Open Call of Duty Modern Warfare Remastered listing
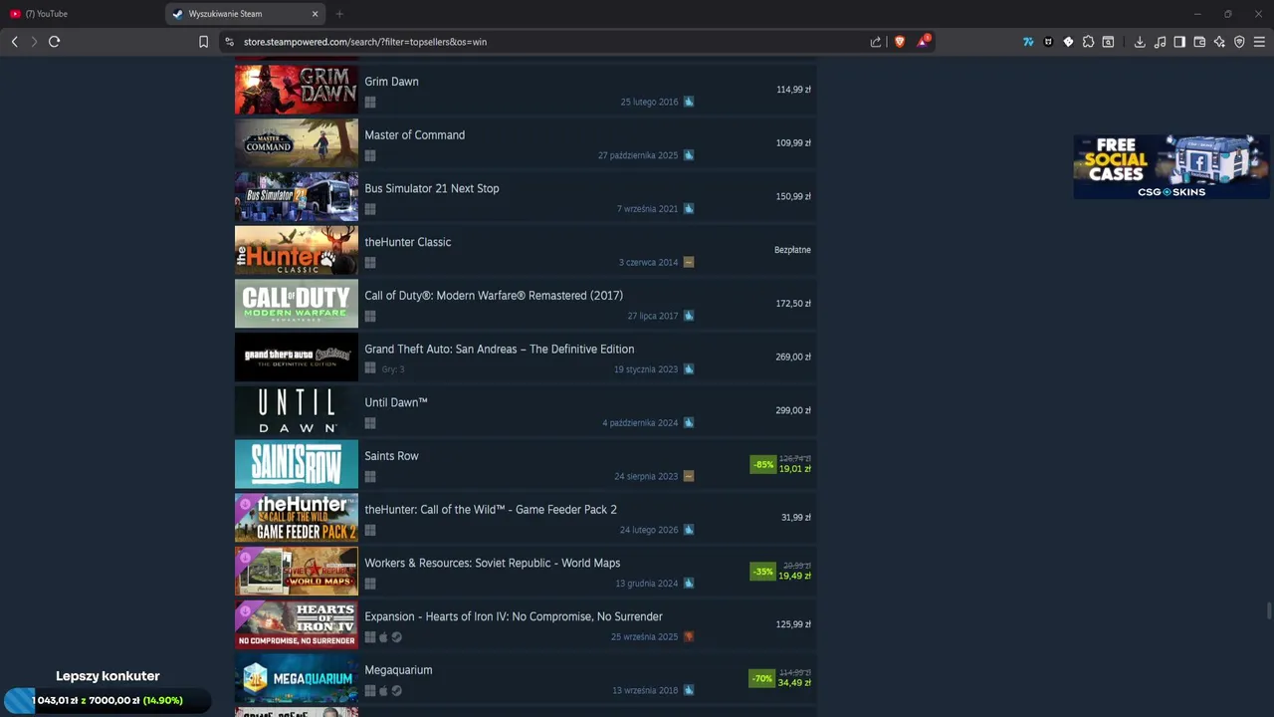This screenshot has width=1274, height=717. pos(526,304)
